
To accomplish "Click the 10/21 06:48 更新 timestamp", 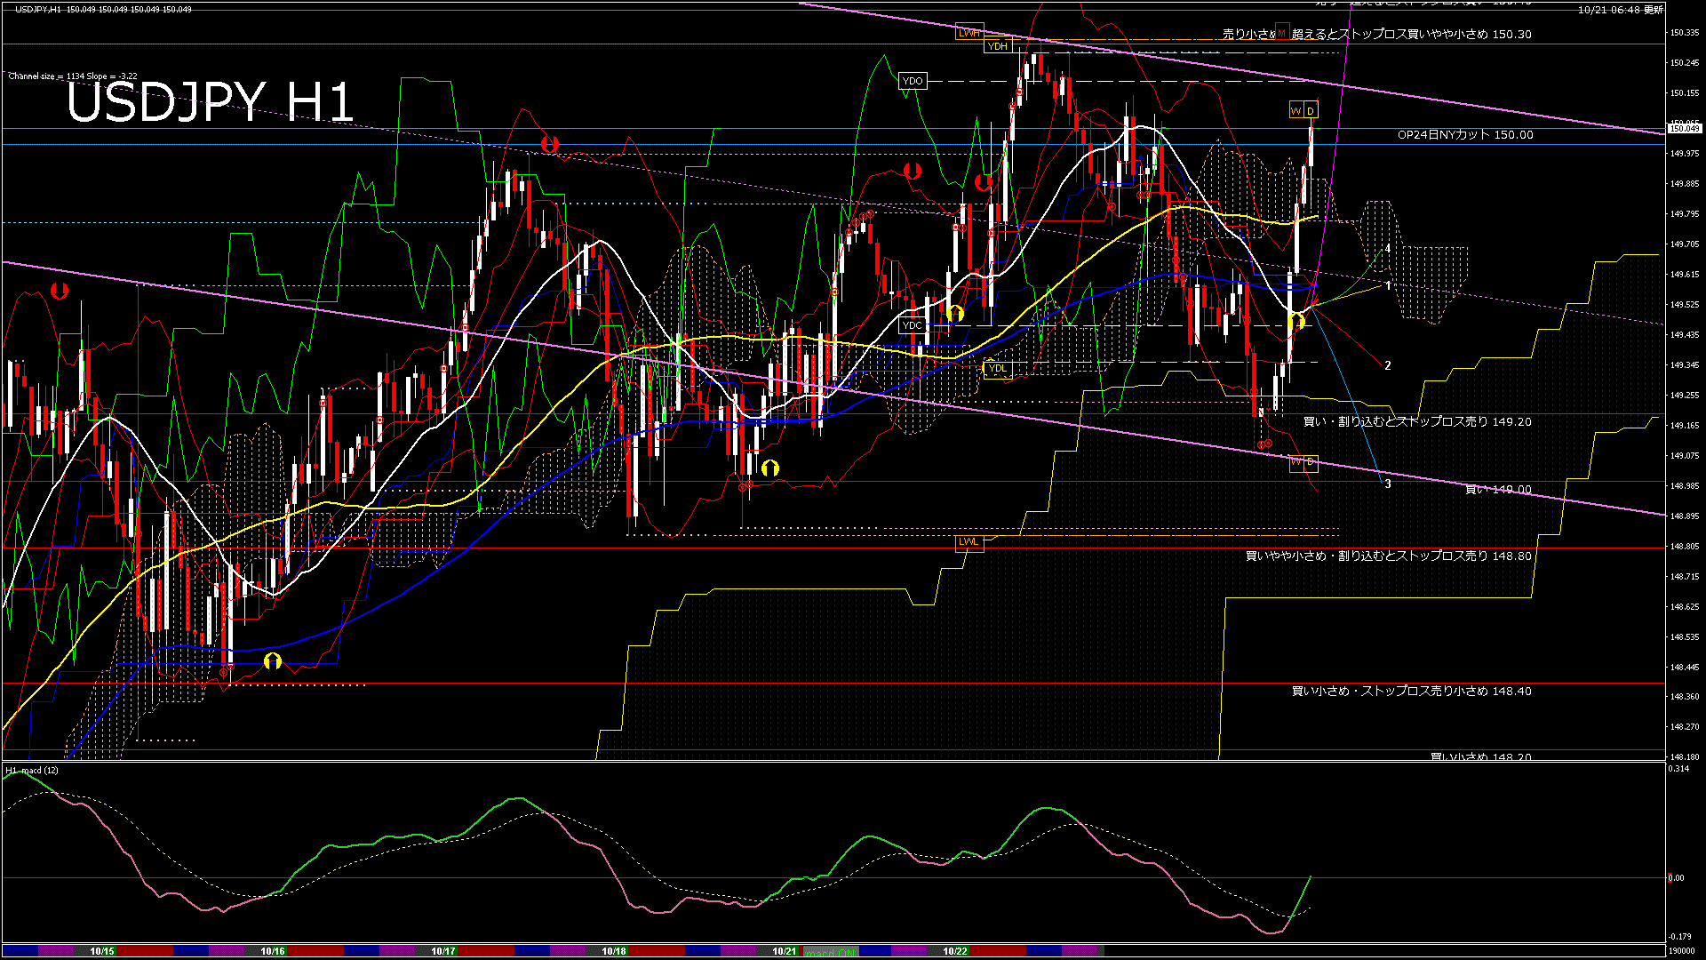I will pos(1621,10).
